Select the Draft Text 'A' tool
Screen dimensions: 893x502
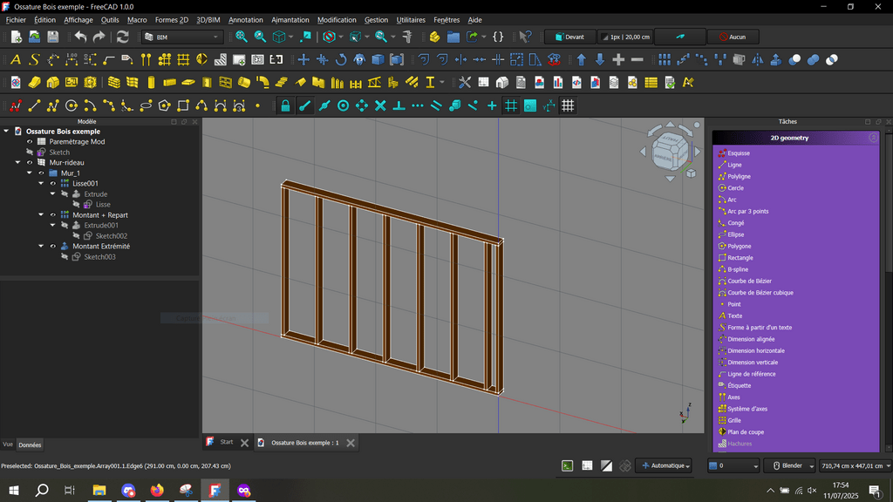[16, 60]
